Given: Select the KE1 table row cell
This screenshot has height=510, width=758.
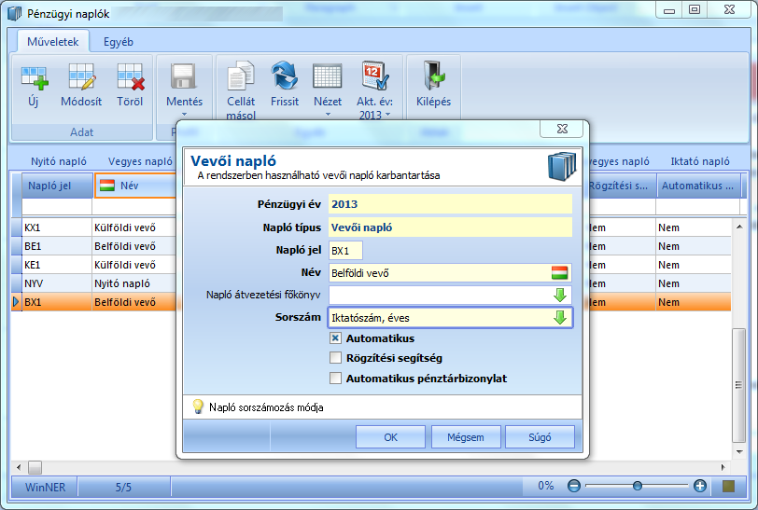Looking at the screenshot, I should pyautogui.click(x=57, y=265).
